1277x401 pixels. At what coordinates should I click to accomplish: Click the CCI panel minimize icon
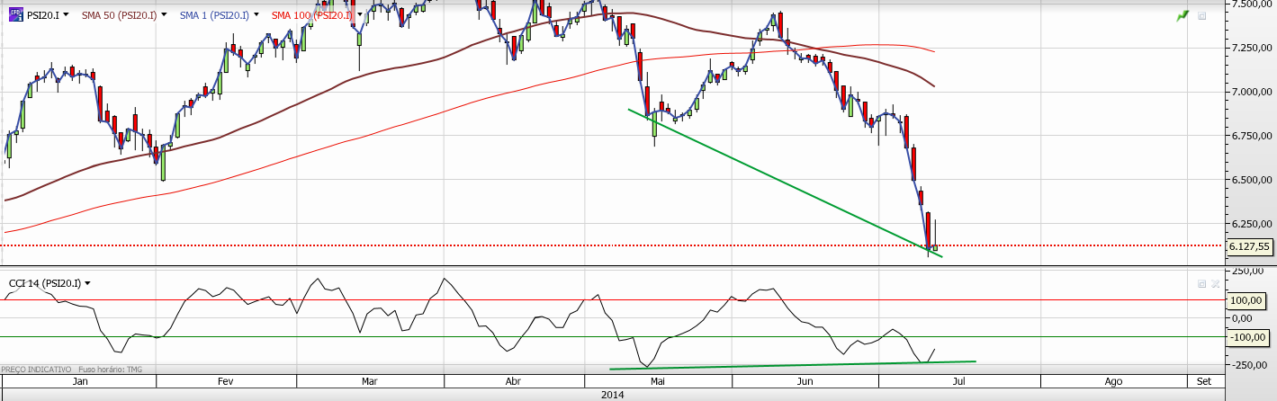(x=1201, y=283)
